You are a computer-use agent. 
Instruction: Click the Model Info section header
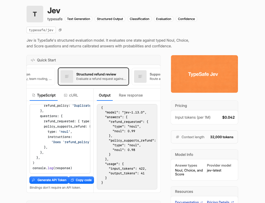coord(204,155)
